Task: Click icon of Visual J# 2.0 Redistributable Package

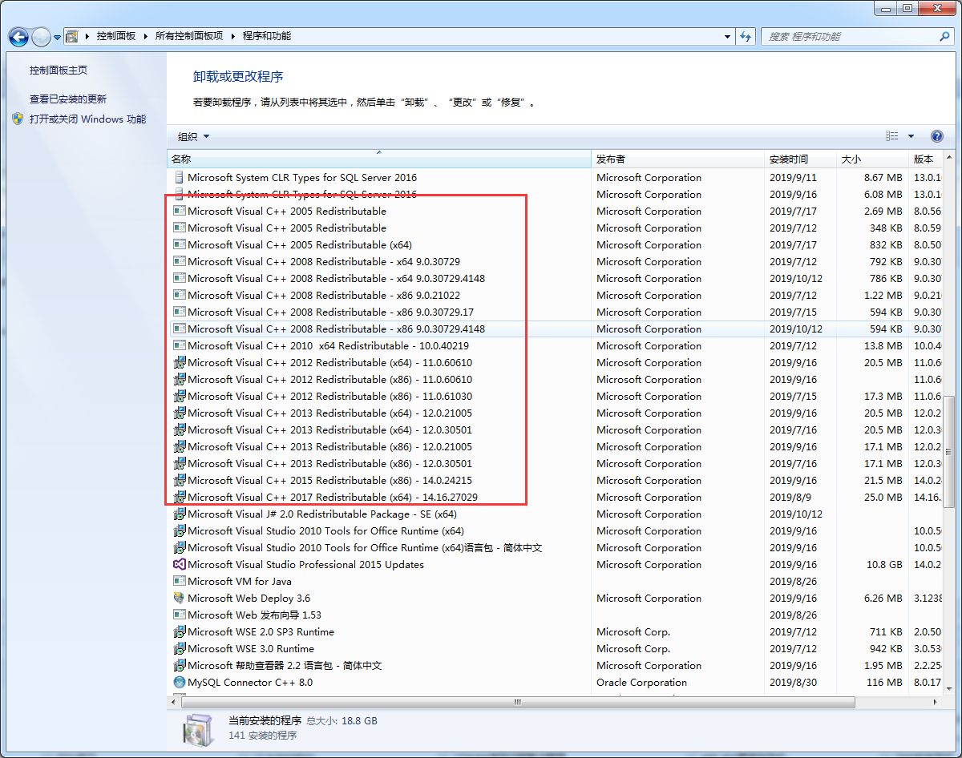Action: tap(180, 514)
